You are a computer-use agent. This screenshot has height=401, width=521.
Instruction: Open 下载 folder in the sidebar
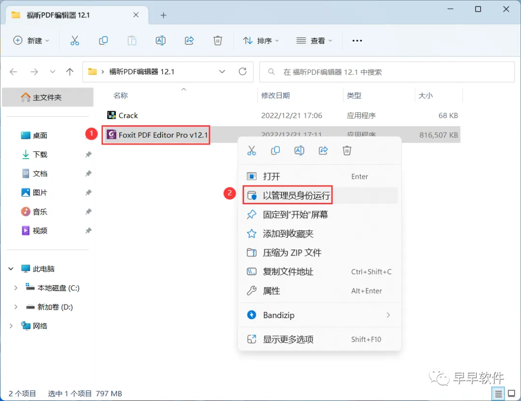pyautogui.click(x=40, y=154)
